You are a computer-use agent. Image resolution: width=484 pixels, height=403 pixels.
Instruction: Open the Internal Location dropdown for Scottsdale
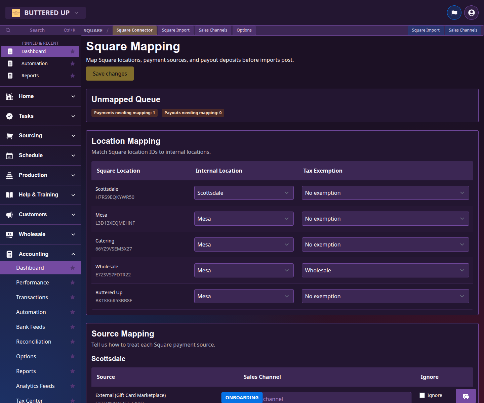tap(244, 193)
